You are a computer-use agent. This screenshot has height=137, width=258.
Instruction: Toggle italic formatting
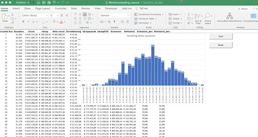click(x=28, y=22)
